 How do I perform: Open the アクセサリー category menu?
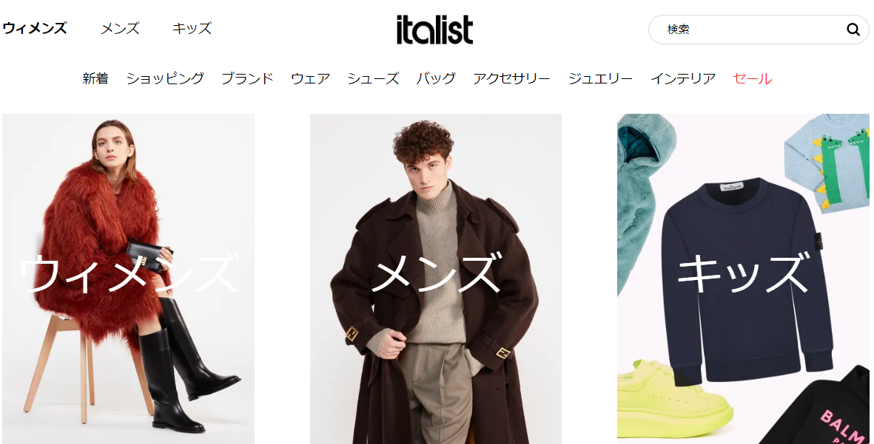511,78
